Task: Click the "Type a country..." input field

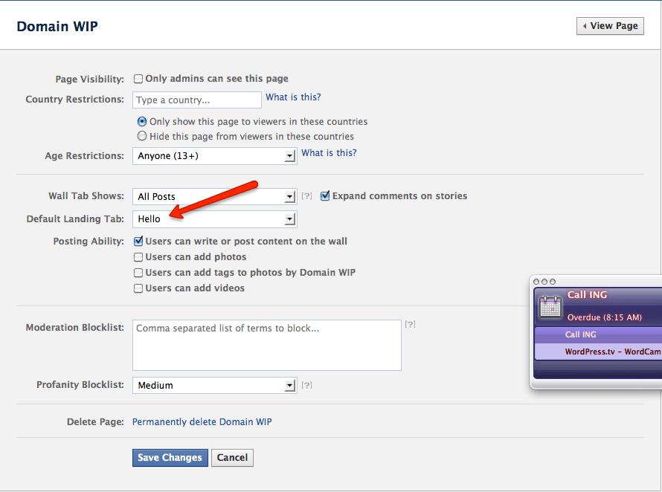Action: click(196, 100)
